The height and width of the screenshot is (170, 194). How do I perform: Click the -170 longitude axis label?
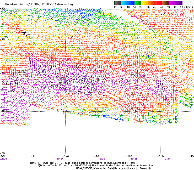pos(66,156)
